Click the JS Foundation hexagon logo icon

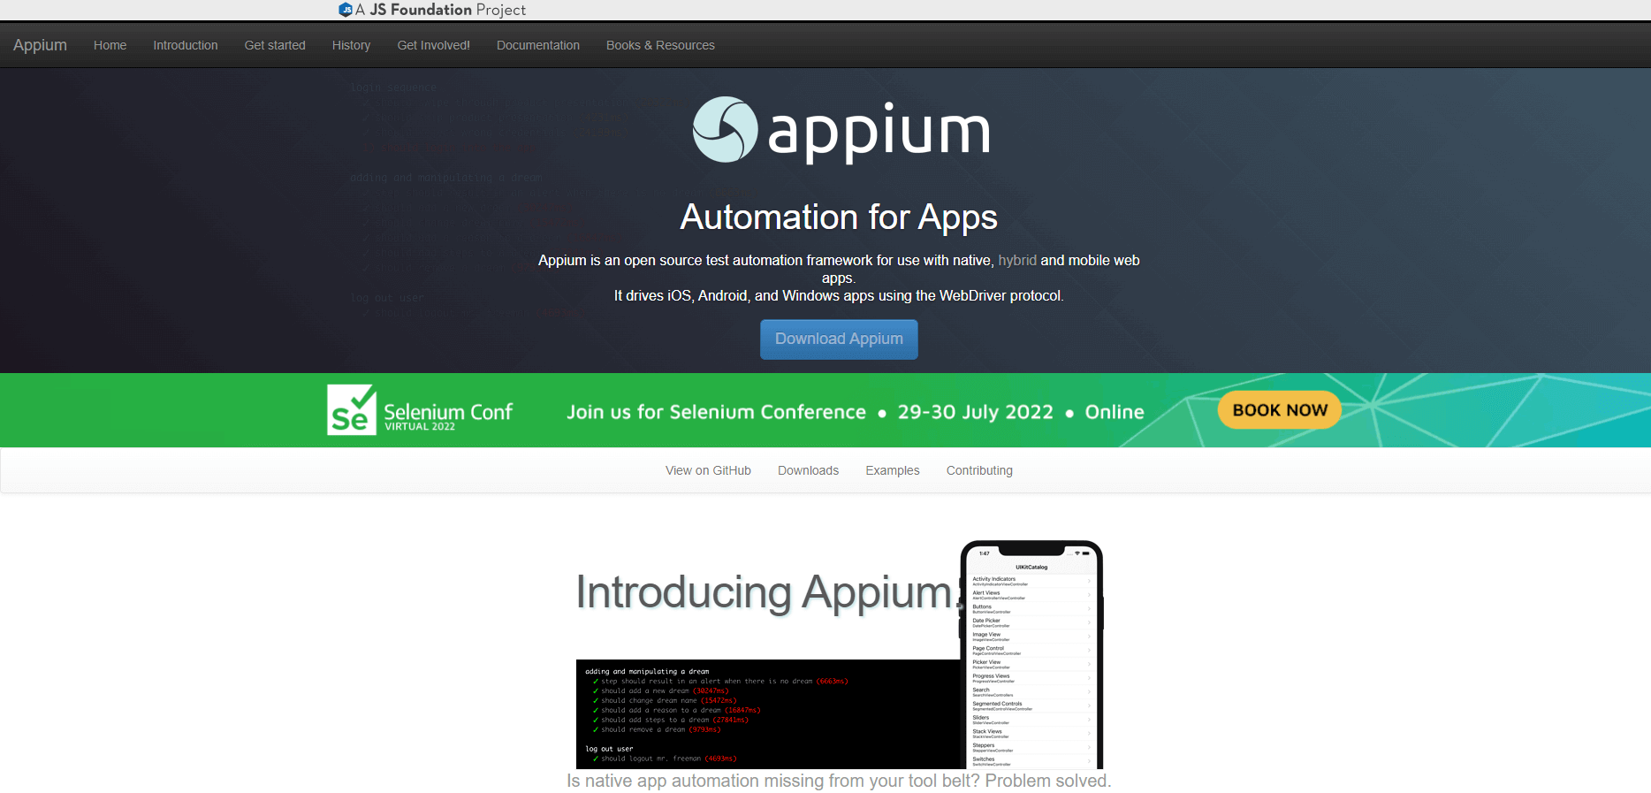pyautogui.click(x=345, y=10)
